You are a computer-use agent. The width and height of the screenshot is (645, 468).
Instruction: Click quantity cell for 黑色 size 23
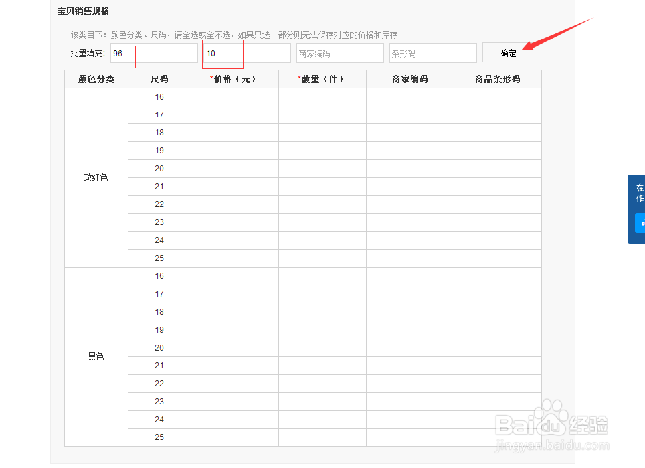click(x=323, y=402)
